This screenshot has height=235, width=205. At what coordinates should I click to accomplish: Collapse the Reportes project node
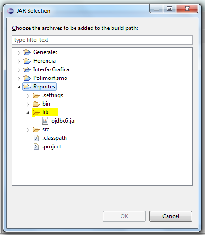click(19, 87)
